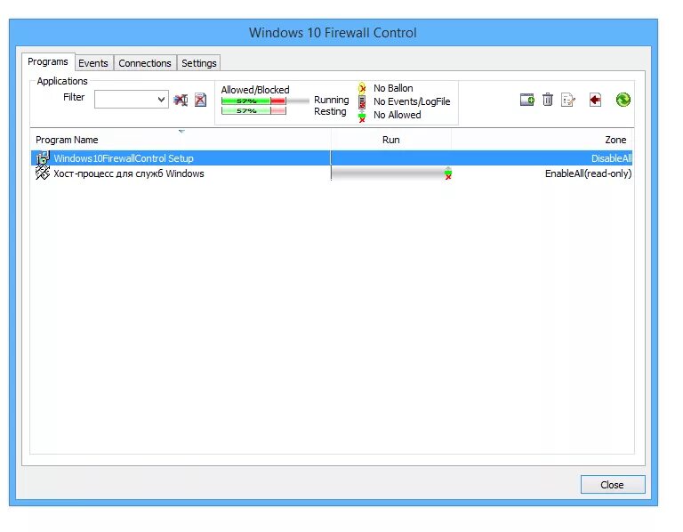Click the Windows10FirewallControl Setup row icon
The image size is (683, 532).
click(x=43, y=158)
